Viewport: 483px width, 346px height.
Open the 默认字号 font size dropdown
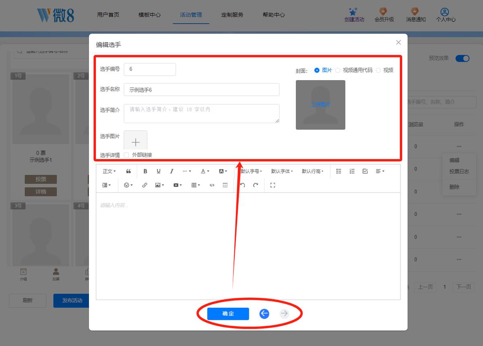pyautogui.click(x=251, y=171)
